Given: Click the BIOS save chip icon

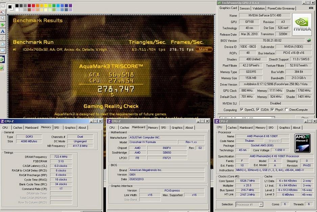Looking at the screenshot, I should pos(309,40).
